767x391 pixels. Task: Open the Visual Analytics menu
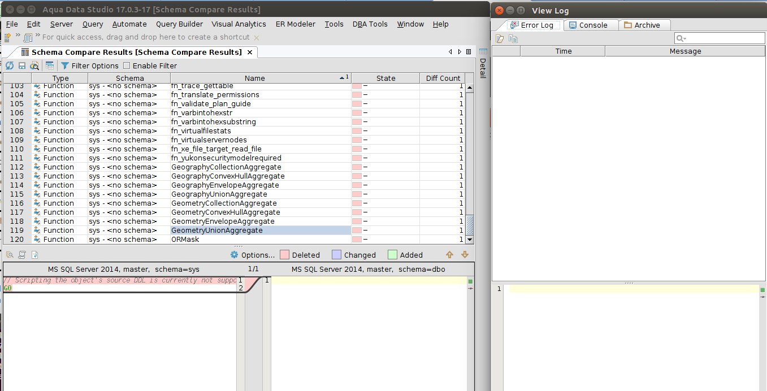239,24
